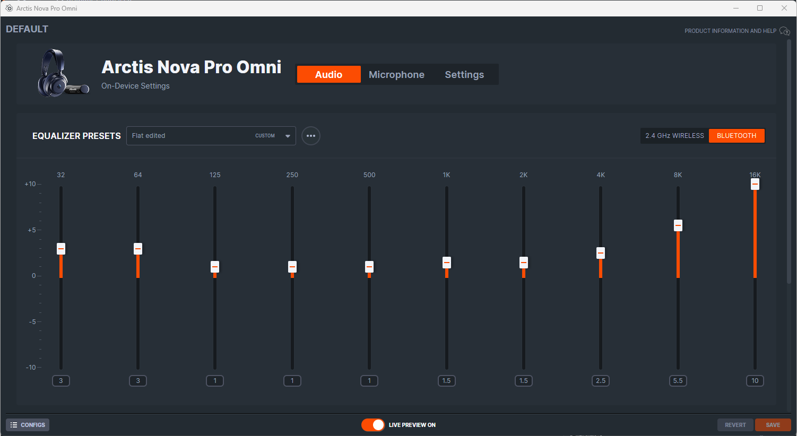The image size is (797, 436).
Task: Click the 1K frequency band label
Action: (447, 175)
